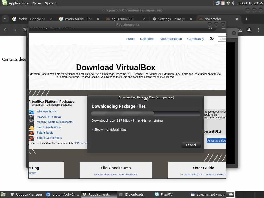Viewport: 264px width, 198px height.
Task: Click the clock showing Fri Oct 18
Action: click(250, 3)
